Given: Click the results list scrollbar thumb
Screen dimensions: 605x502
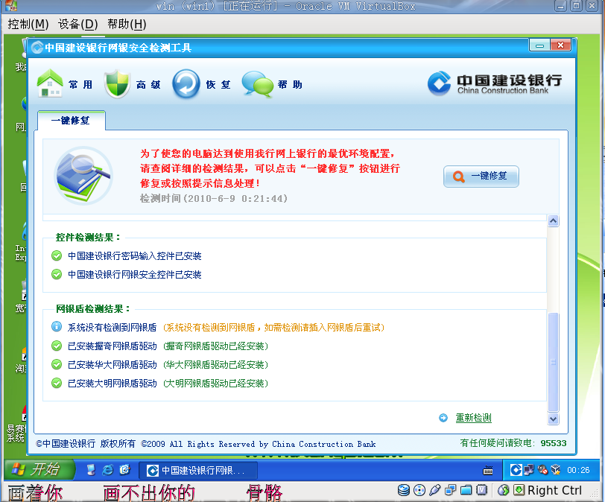Looking at the screenshot, I should pos(554,362).
